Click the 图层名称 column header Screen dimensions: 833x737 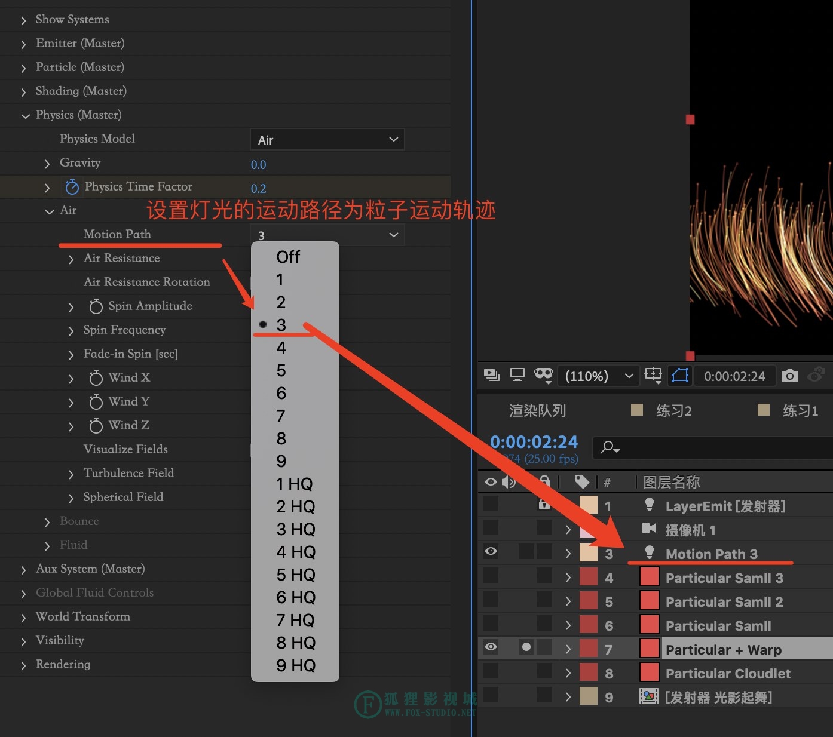[671, 482]
